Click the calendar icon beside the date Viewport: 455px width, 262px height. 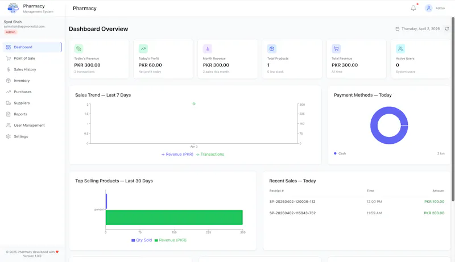(397, 28)
